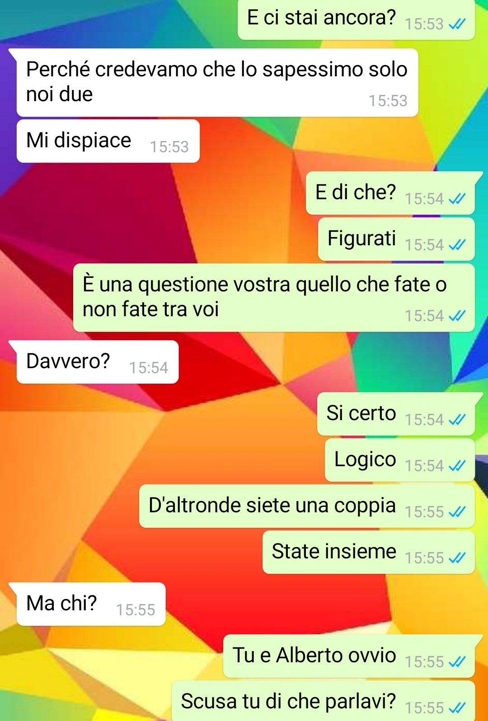Tap read receipt ticks on "E ci stai ancora?"

[457, 24]
